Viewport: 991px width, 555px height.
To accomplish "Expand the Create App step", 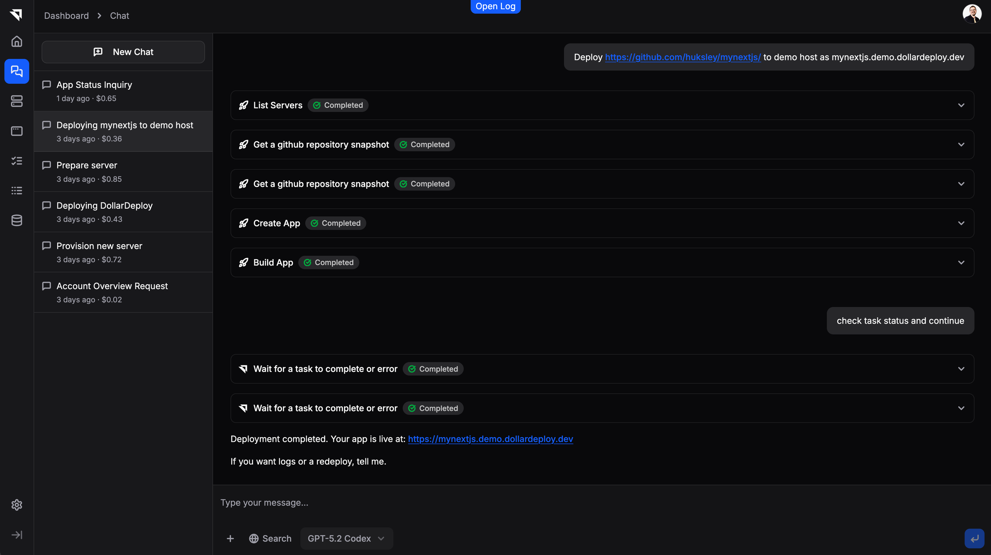I will (x=961, y=223).
